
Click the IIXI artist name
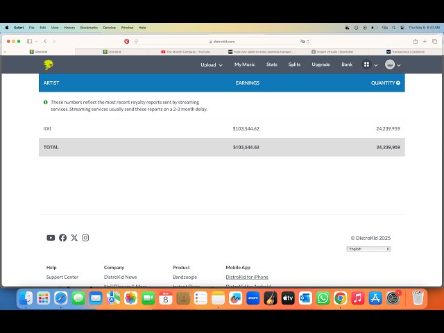click(47, 128)
